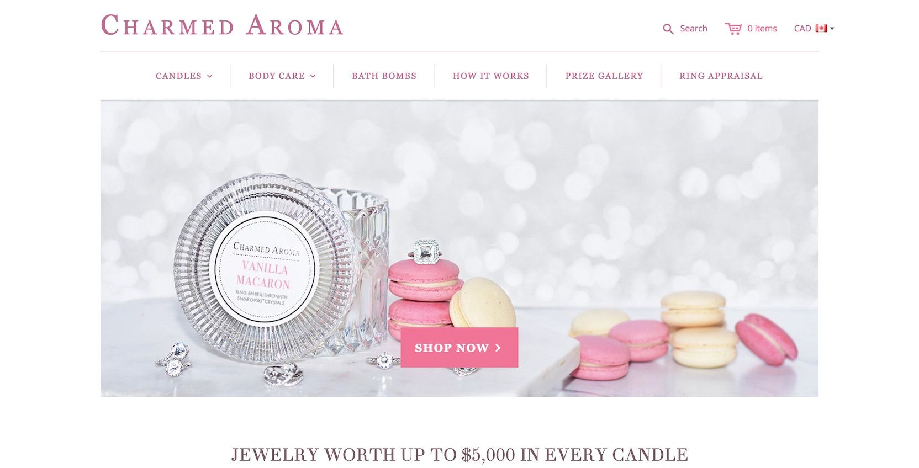
Task: Go to How It Works page
Action: click(x=491, y=76)
